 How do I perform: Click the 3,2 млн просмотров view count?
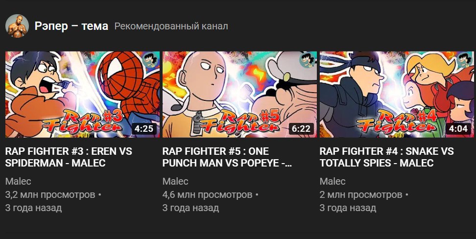pos(50,194)
